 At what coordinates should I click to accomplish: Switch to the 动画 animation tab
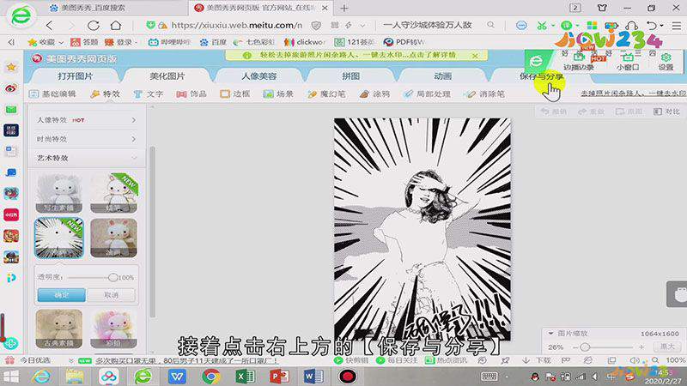pyautogui.click(x=443, y=76)
